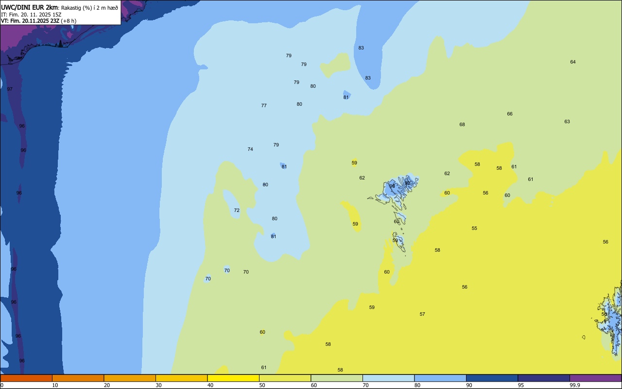The height and width of the screenshot is (389, 622).
Task: Click the legend tick label 40
Action: click(x=210, y=385)
